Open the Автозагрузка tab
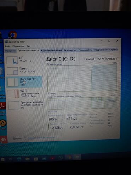Viewport: 131px width, 175px height. [70, 50]
